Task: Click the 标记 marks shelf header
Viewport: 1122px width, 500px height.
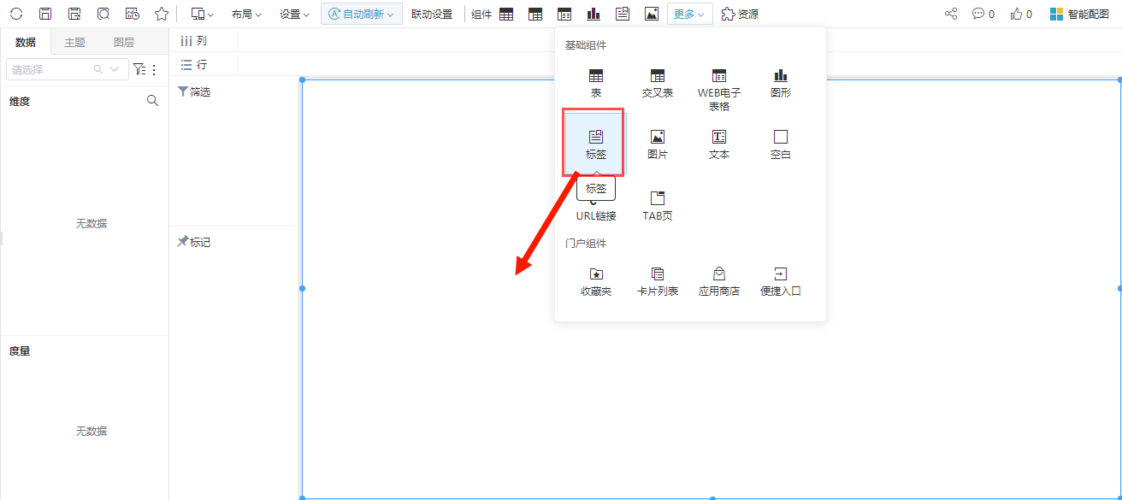Action: 194,242
